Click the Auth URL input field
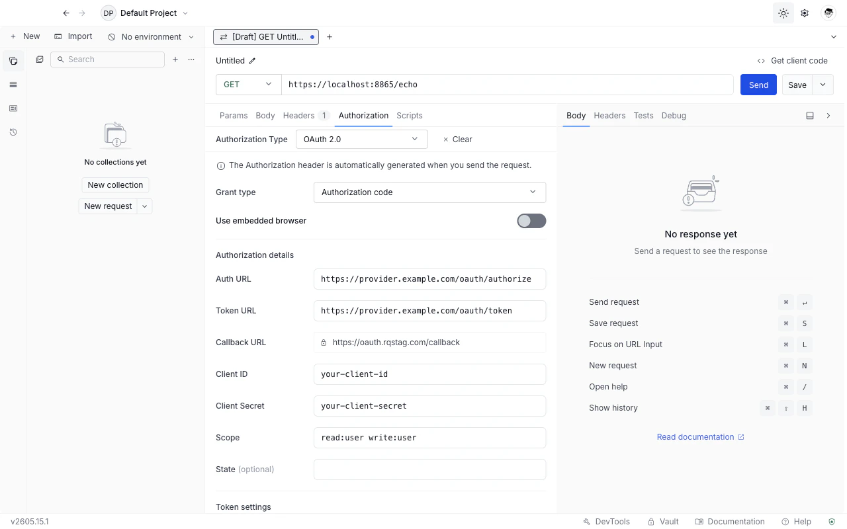The image size is (847, 529). click(x=429, y=279)
